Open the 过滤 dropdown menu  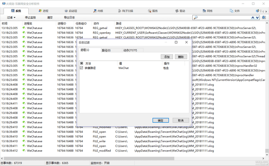coord(11,17)
